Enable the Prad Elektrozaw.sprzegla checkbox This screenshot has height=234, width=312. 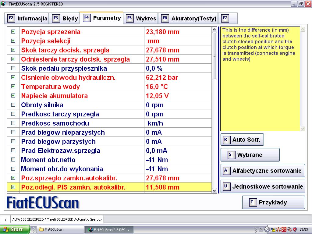coord(13,151)
